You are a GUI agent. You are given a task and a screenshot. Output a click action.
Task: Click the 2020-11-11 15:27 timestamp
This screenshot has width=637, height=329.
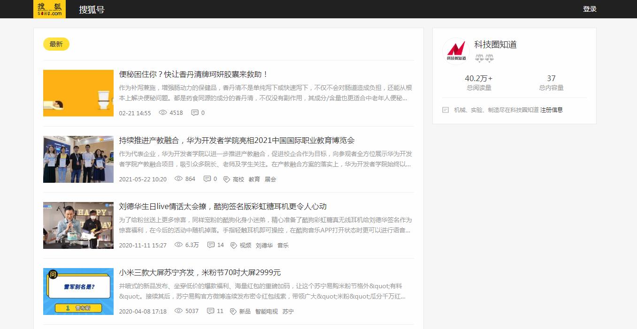[143, 245]
